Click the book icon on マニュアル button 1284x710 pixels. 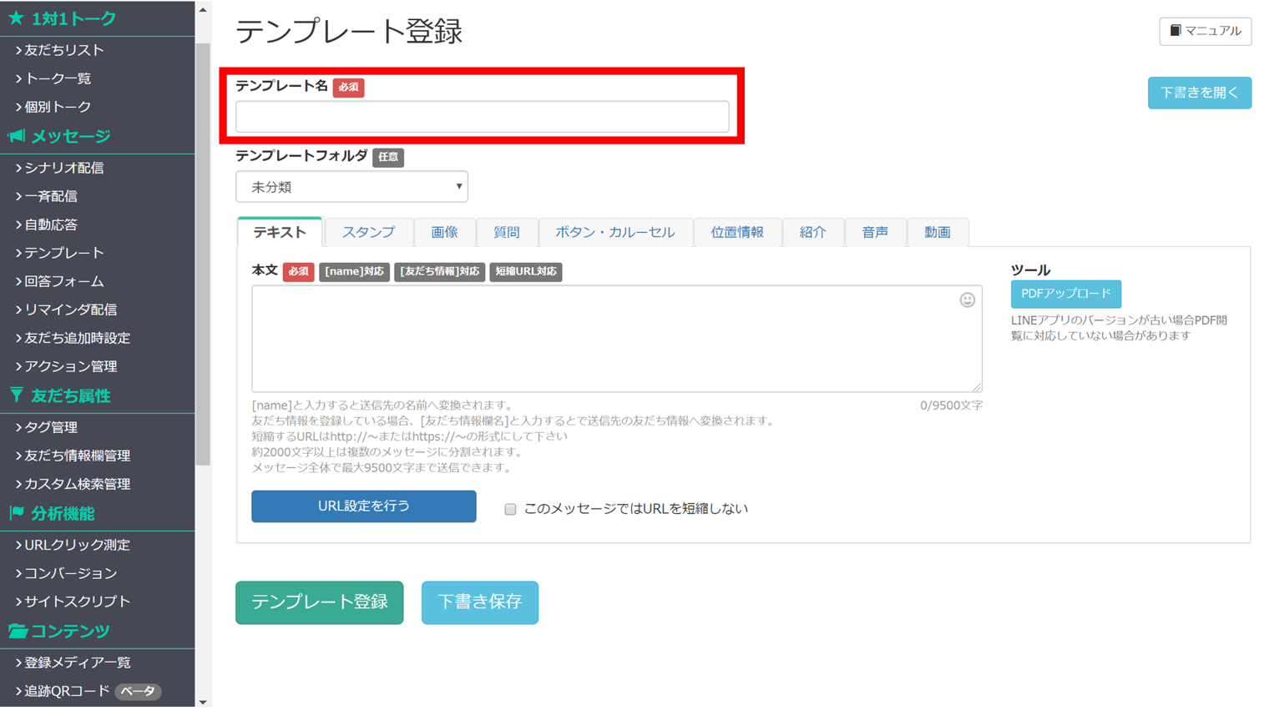click(1175, 31)
